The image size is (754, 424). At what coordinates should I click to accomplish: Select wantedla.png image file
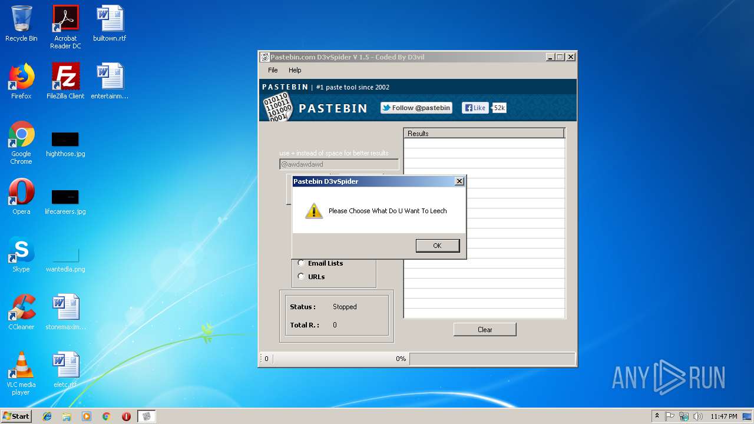coord(65,259)
